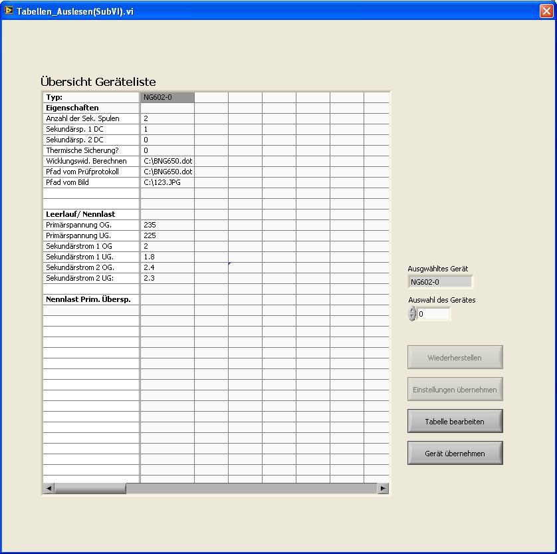
Task: Click the Pfad vom Bild row label
Action: coord(91,183)
